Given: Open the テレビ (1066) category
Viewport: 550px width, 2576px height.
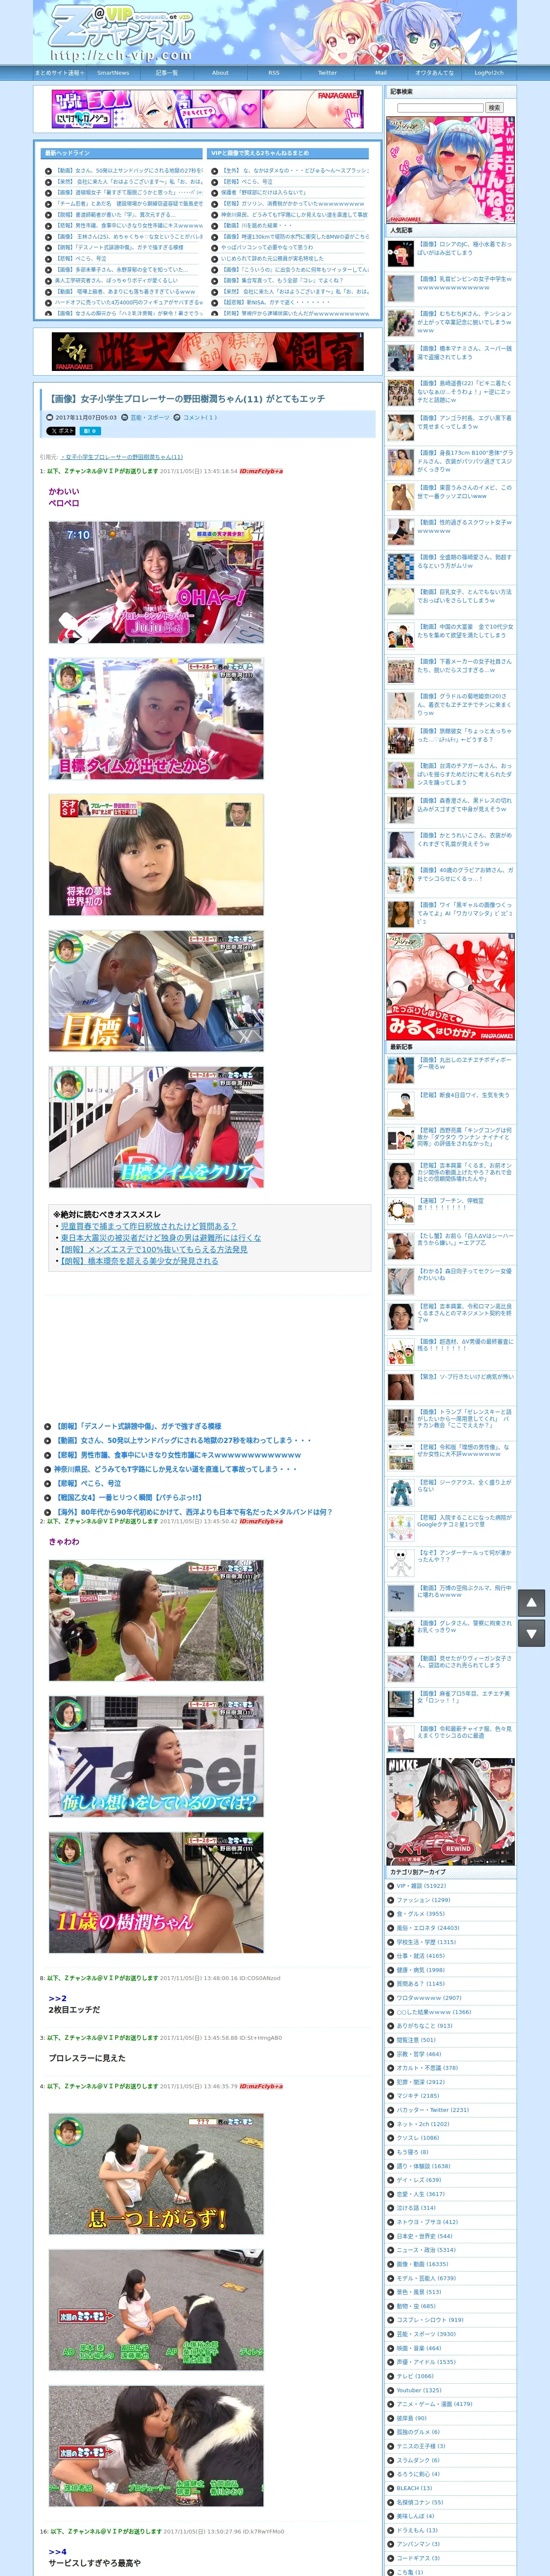Looking at the screenshot, I should point(415,2376).
